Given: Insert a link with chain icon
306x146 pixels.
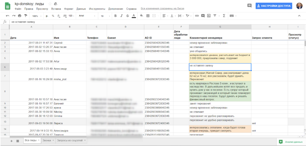Looking at the screenshot, I should click(x=197, y=16).
